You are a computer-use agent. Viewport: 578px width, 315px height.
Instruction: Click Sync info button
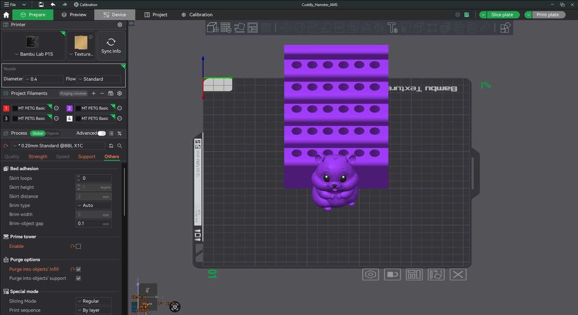[x=111, y=45]
